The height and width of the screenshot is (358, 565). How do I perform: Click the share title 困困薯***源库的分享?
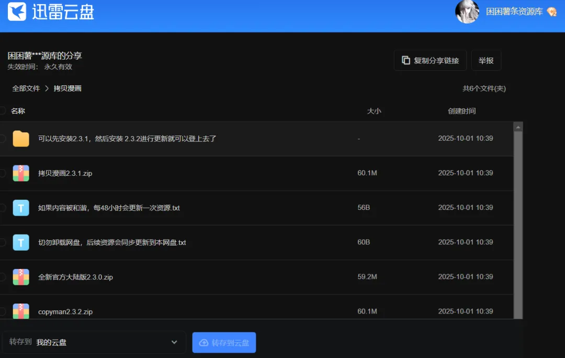(x=44, y=55)
